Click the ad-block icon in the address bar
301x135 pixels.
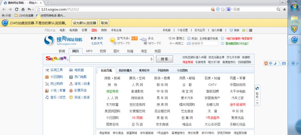point(213,9)
